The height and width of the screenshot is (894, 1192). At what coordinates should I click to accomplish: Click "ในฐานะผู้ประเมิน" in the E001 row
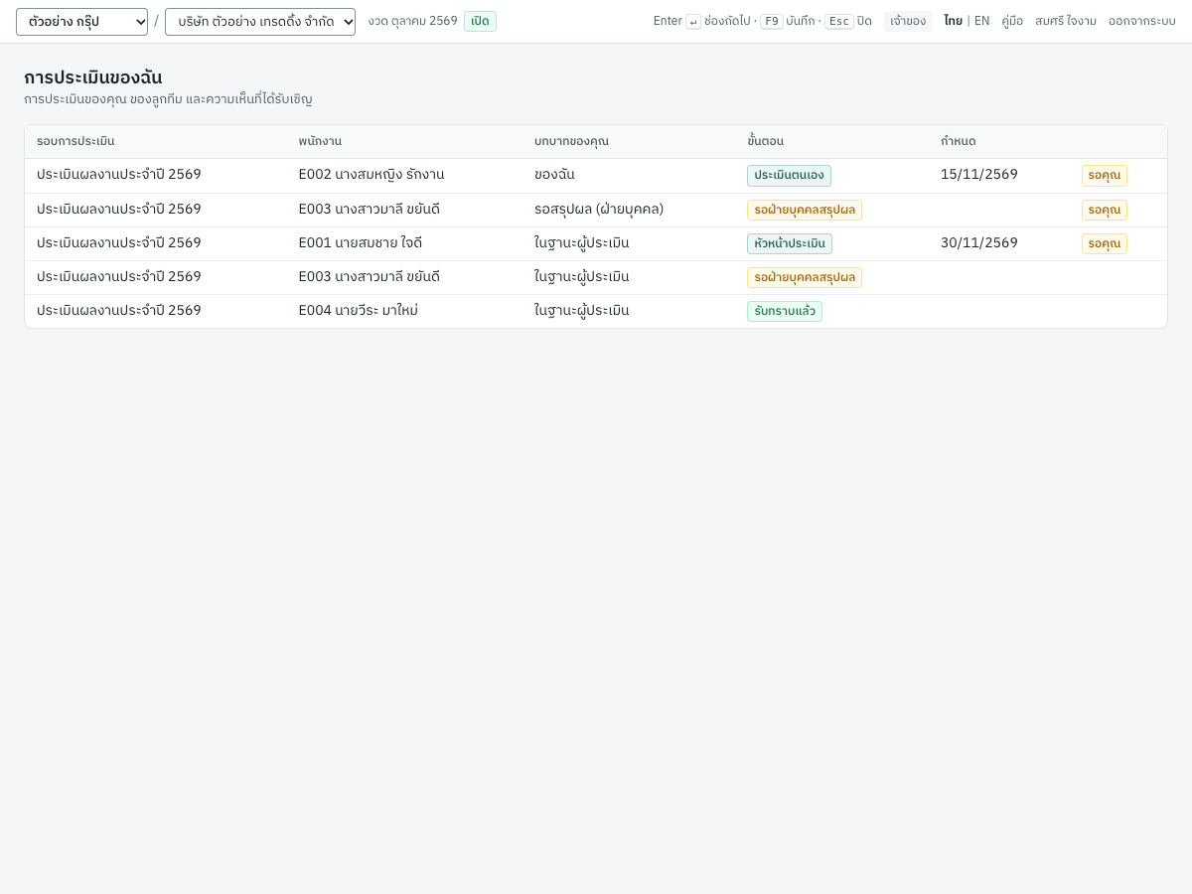pos(582,242)
